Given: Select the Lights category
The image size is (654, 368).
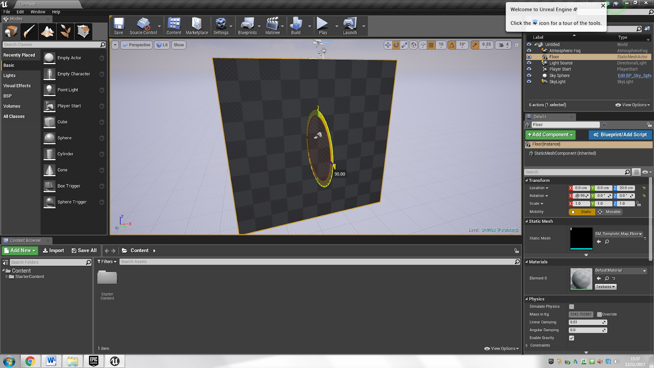Looking at the screenshot, I should [x=9, y=76].
